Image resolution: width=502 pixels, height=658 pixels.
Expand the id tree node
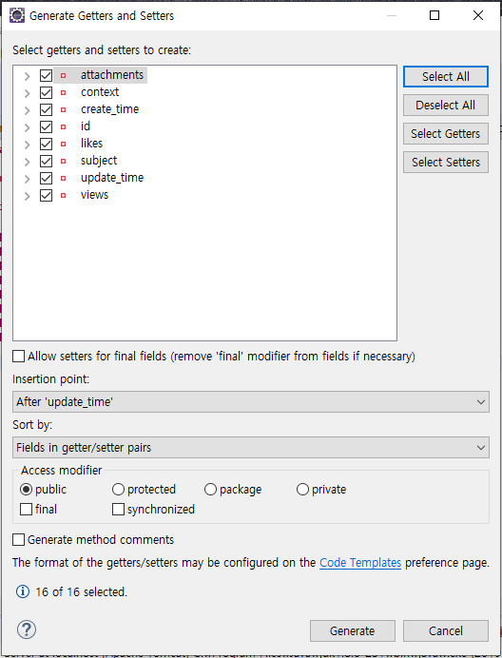[x=28, y=127]
